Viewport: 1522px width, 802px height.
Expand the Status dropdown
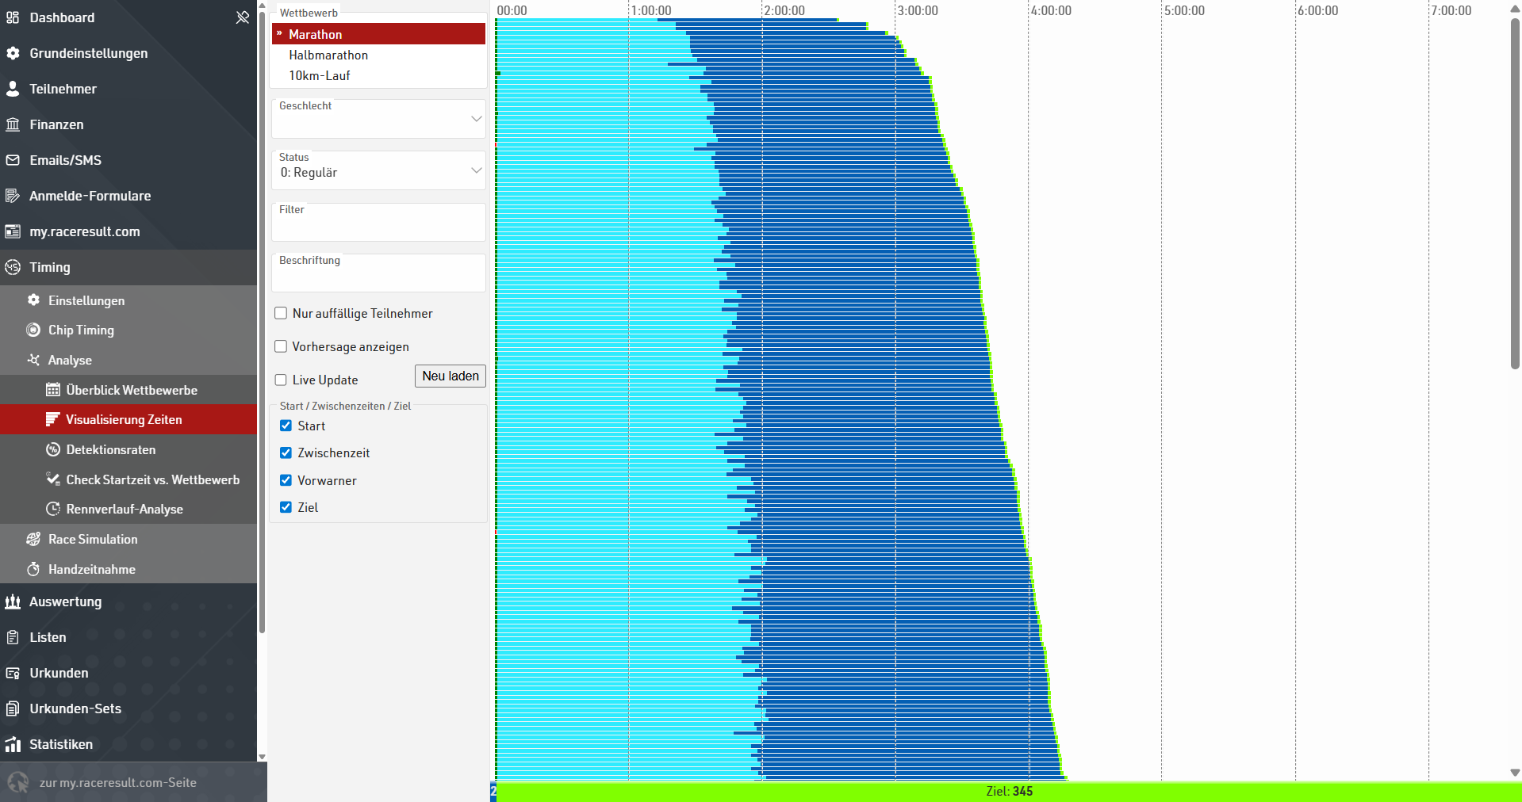coord(378,171)
